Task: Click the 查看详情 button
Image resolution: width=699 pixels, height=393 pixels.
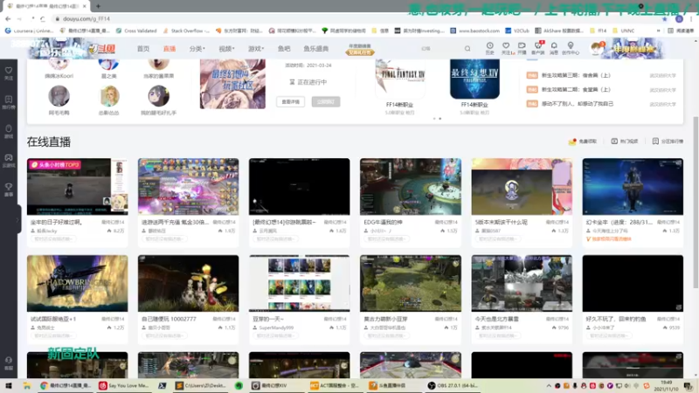Action: (291, 101)
